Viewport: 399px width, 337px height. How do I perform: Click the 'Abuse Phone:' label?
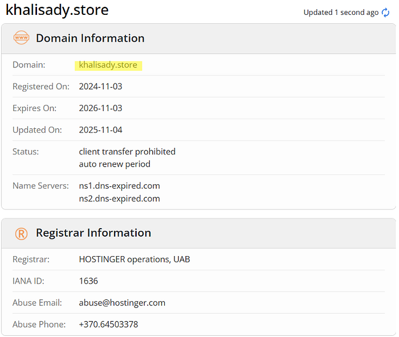(x=39, y=324)
